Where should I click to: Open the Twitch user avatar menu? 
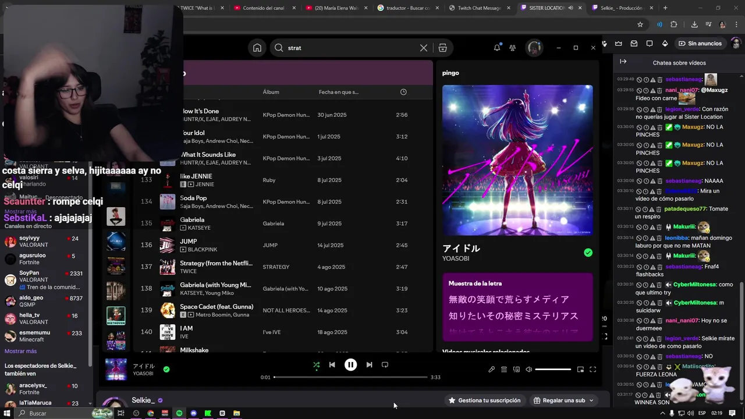(x=736, y=44)
